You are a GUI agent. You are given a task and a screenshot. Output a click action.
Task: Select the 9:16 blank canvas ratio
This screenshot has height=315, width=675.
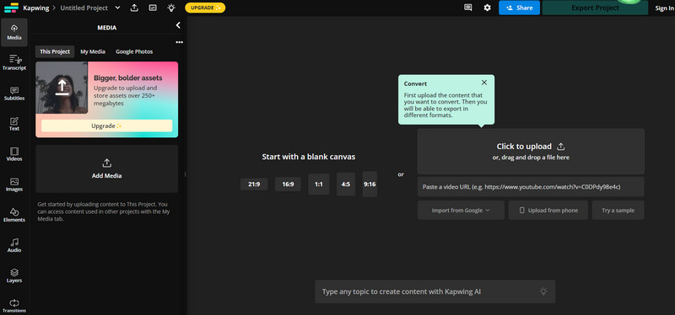[370, 184]
